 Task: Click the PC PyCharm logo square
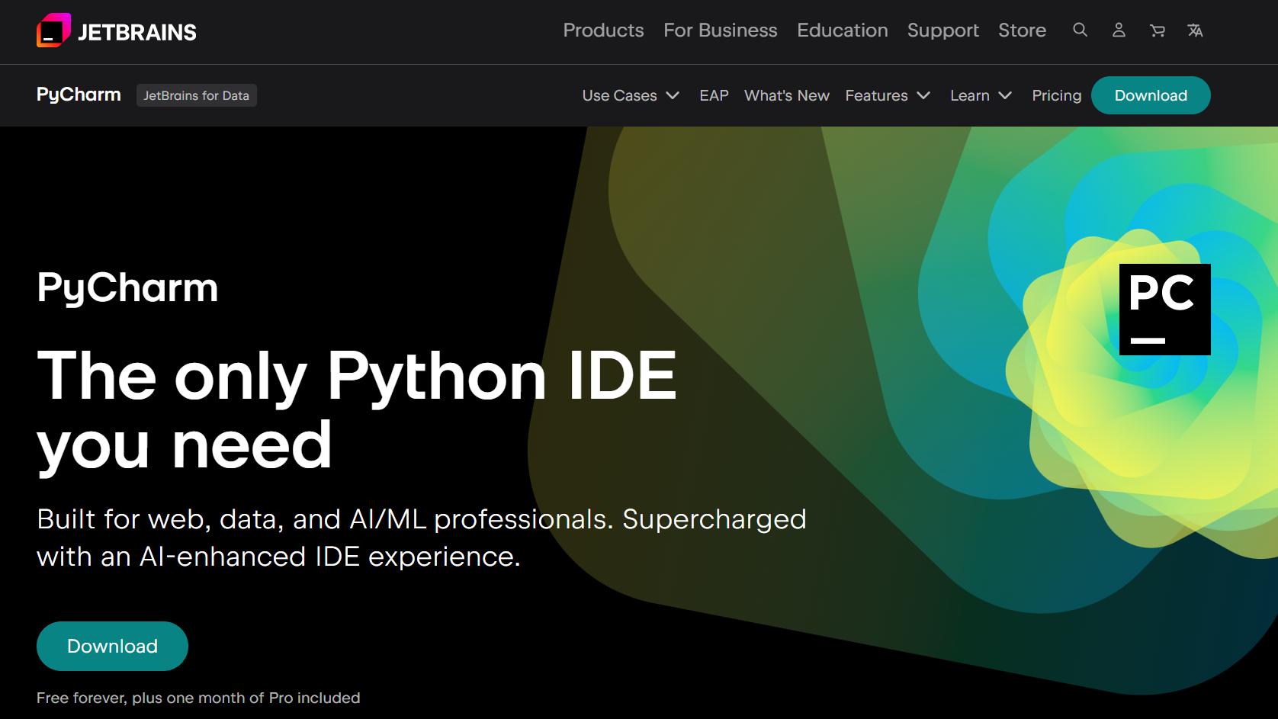point(1164,309)
